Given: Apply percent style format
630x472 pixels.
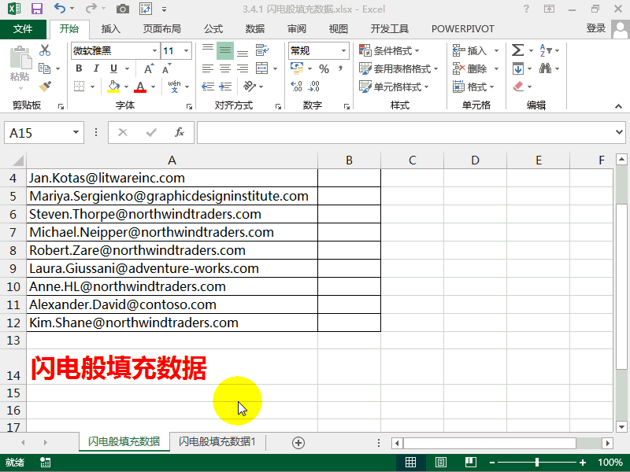Looking at the screenshot, I should click(x=324, y=69).
